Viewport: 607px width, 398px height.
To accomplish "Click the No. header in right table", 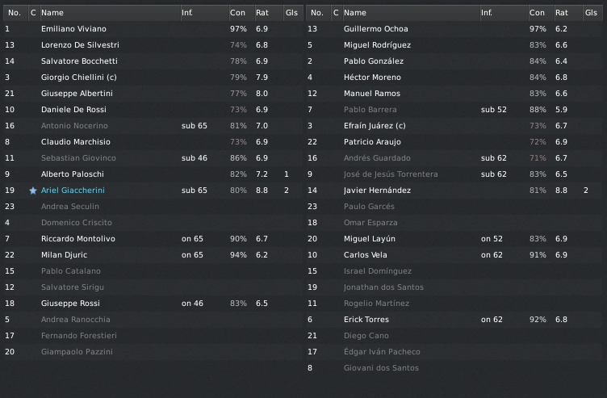I will pos(316,13).
